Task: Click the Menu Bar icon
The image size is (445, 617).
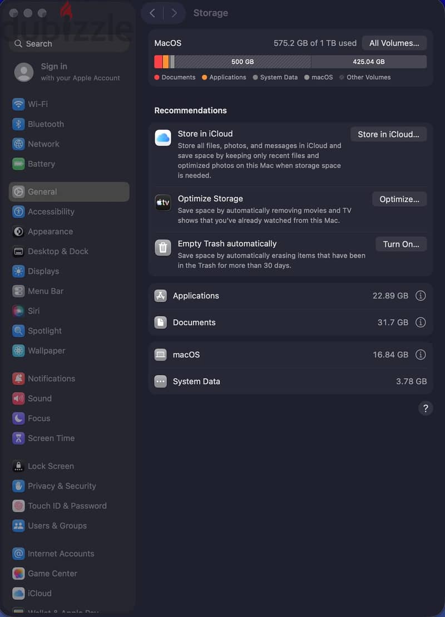Action: 18,291
